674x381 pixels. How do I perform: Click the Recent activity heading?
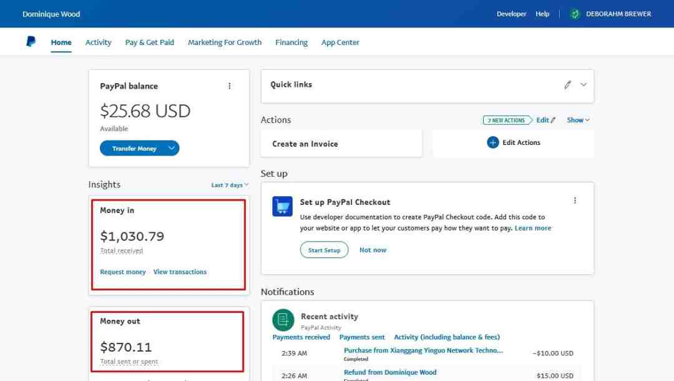[330, 317]
